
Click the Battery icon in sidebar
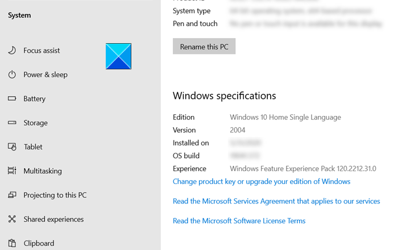click(x=12, y=99)
